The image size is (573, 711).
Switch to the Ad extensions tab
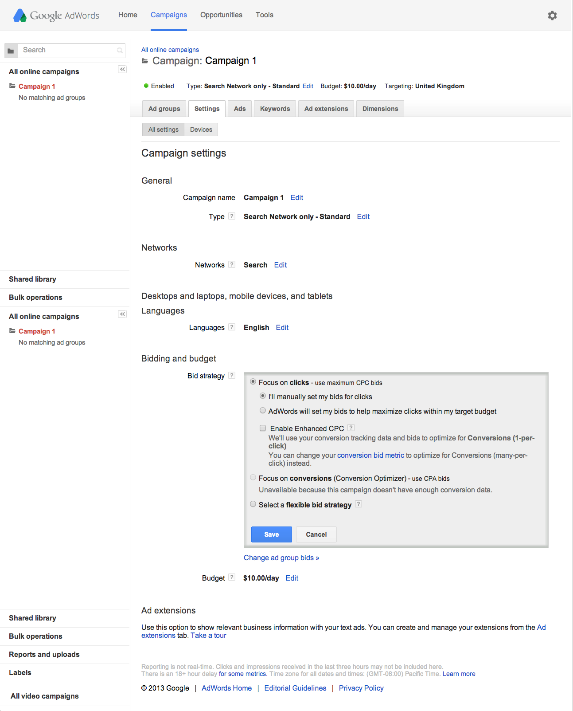(x=326, y=109)
